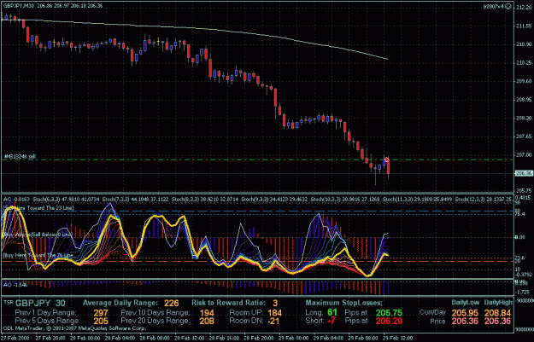Click the Average Daily Range value 226
The width and height of the screenshot is (534, 342).
click(x=171, y=303)
